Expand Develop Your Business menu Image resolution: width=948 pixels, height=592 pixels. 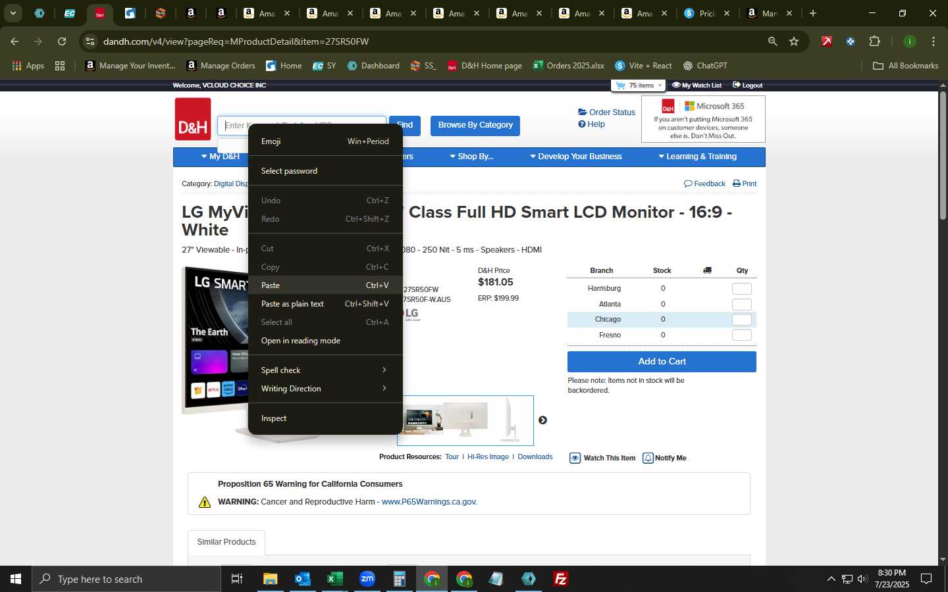pyautogui.click(x=576, y=157)
